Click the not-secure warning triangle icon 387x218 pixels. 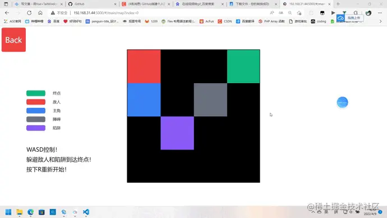click(53, 13)
